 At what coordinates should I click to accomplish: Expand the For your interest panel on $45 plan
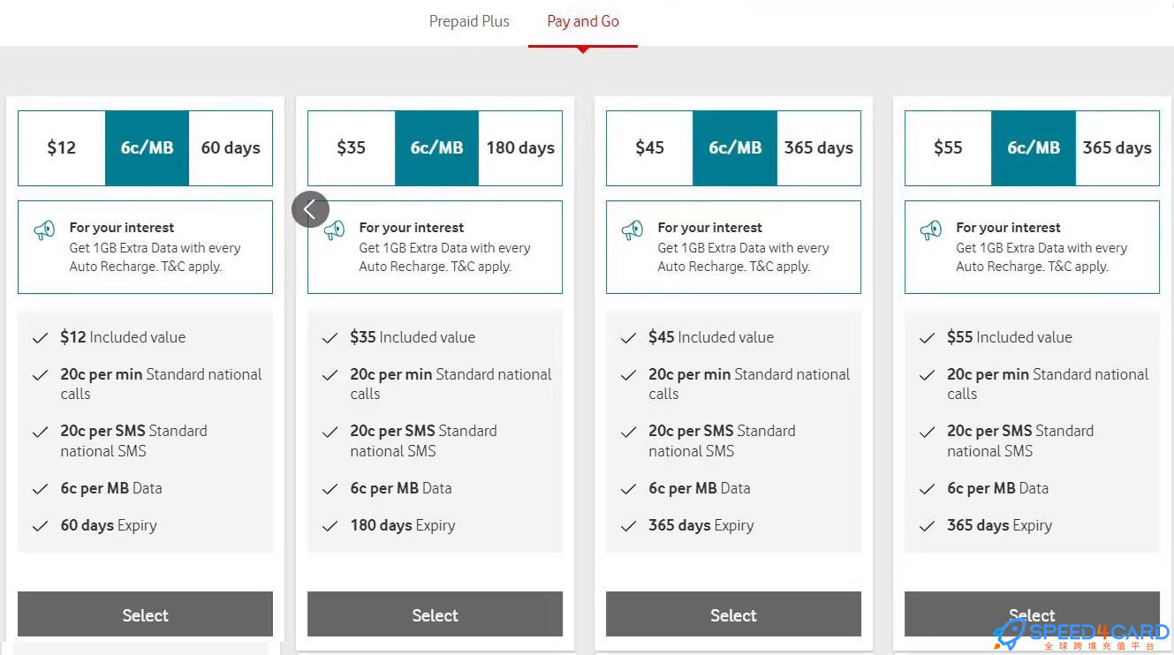click(733, 246)
